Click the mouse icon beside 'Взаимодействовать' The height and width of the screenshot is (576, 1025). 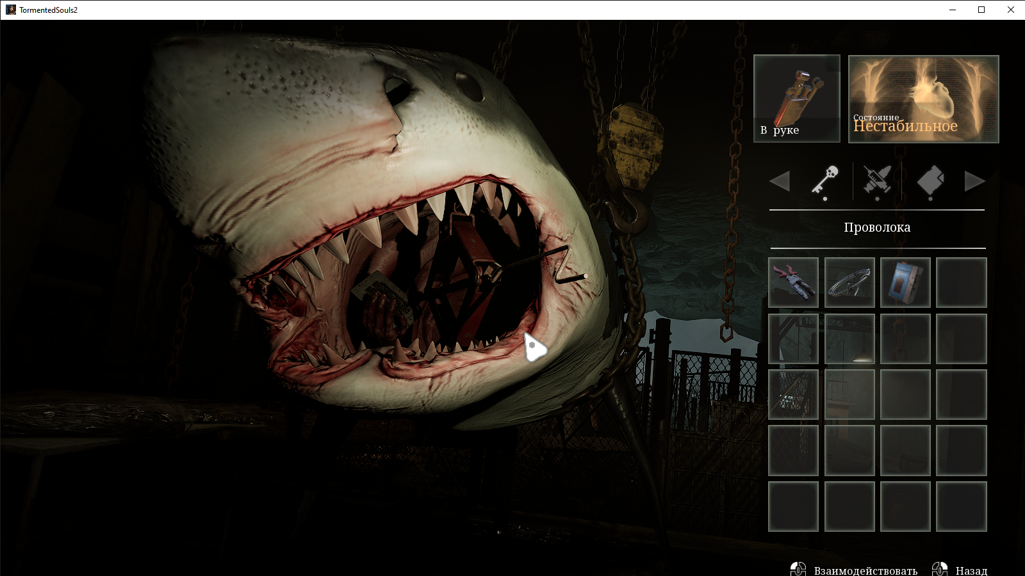(798, 569)
